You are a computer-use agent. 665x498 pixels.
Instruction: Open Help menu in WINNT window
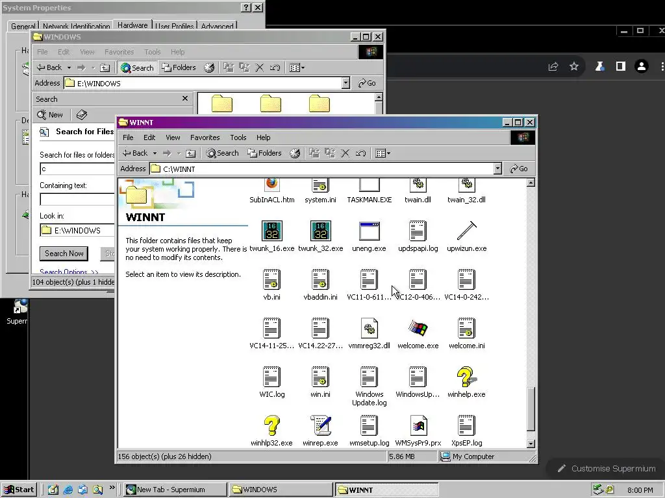(x=263, y=137)
